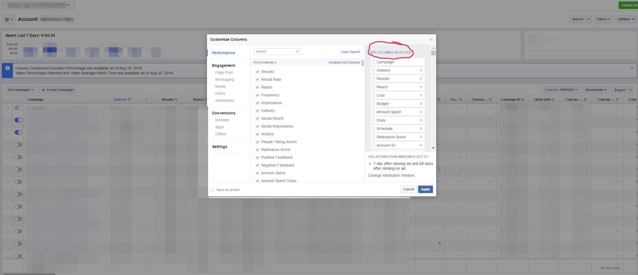Click info icon next to Delivery header
This screenshot has width=638, height=275.
click(129, 100)
